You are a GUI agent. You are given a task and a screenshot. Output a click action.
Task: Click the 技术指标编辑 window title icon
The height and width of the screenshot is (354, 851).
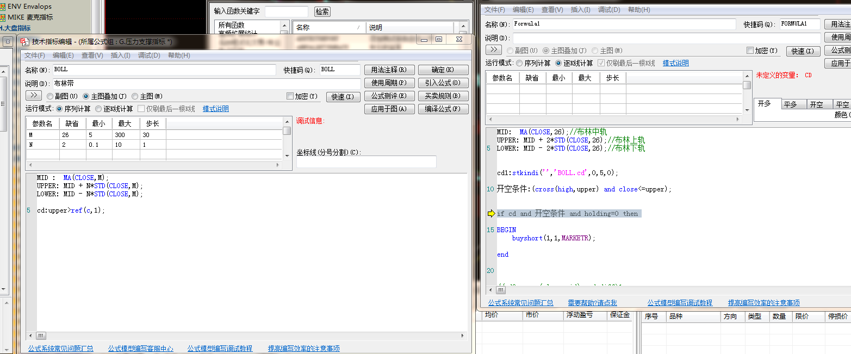[x=24, y=41]
